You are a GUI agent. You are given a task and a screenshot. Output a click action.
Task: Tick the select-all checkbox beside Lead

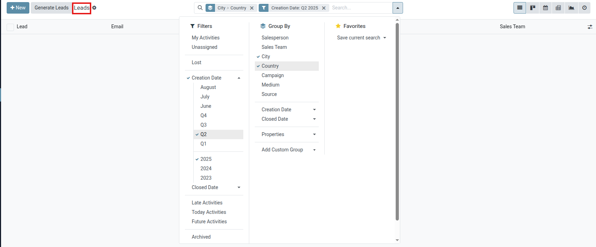point(10,27)
